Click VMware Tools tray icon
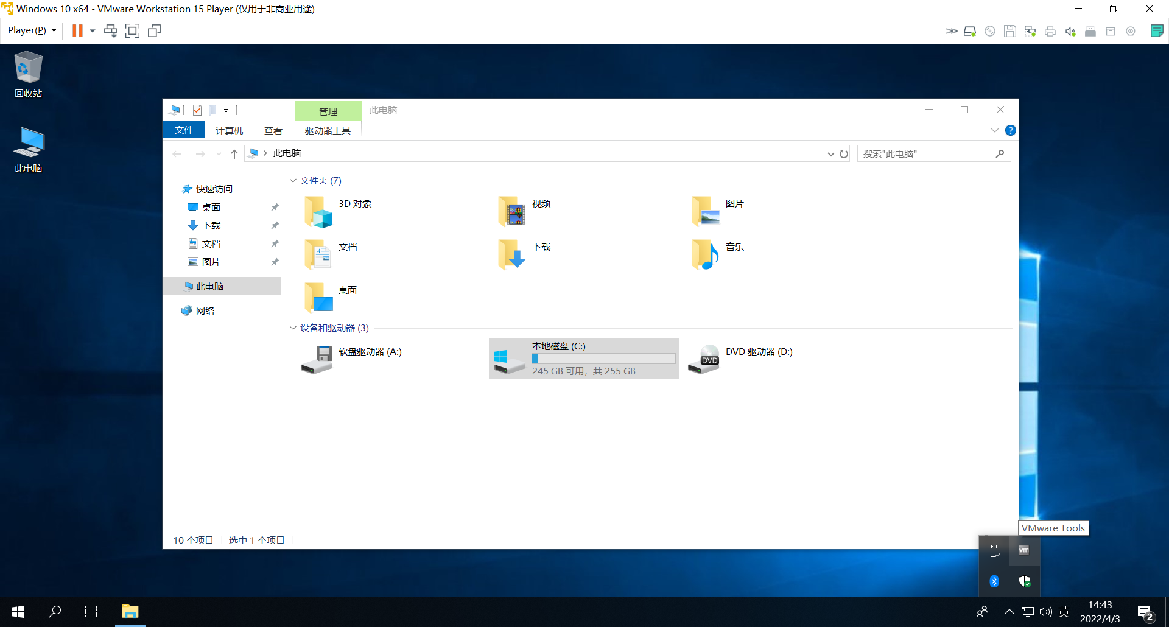 tap(1024, 550)
